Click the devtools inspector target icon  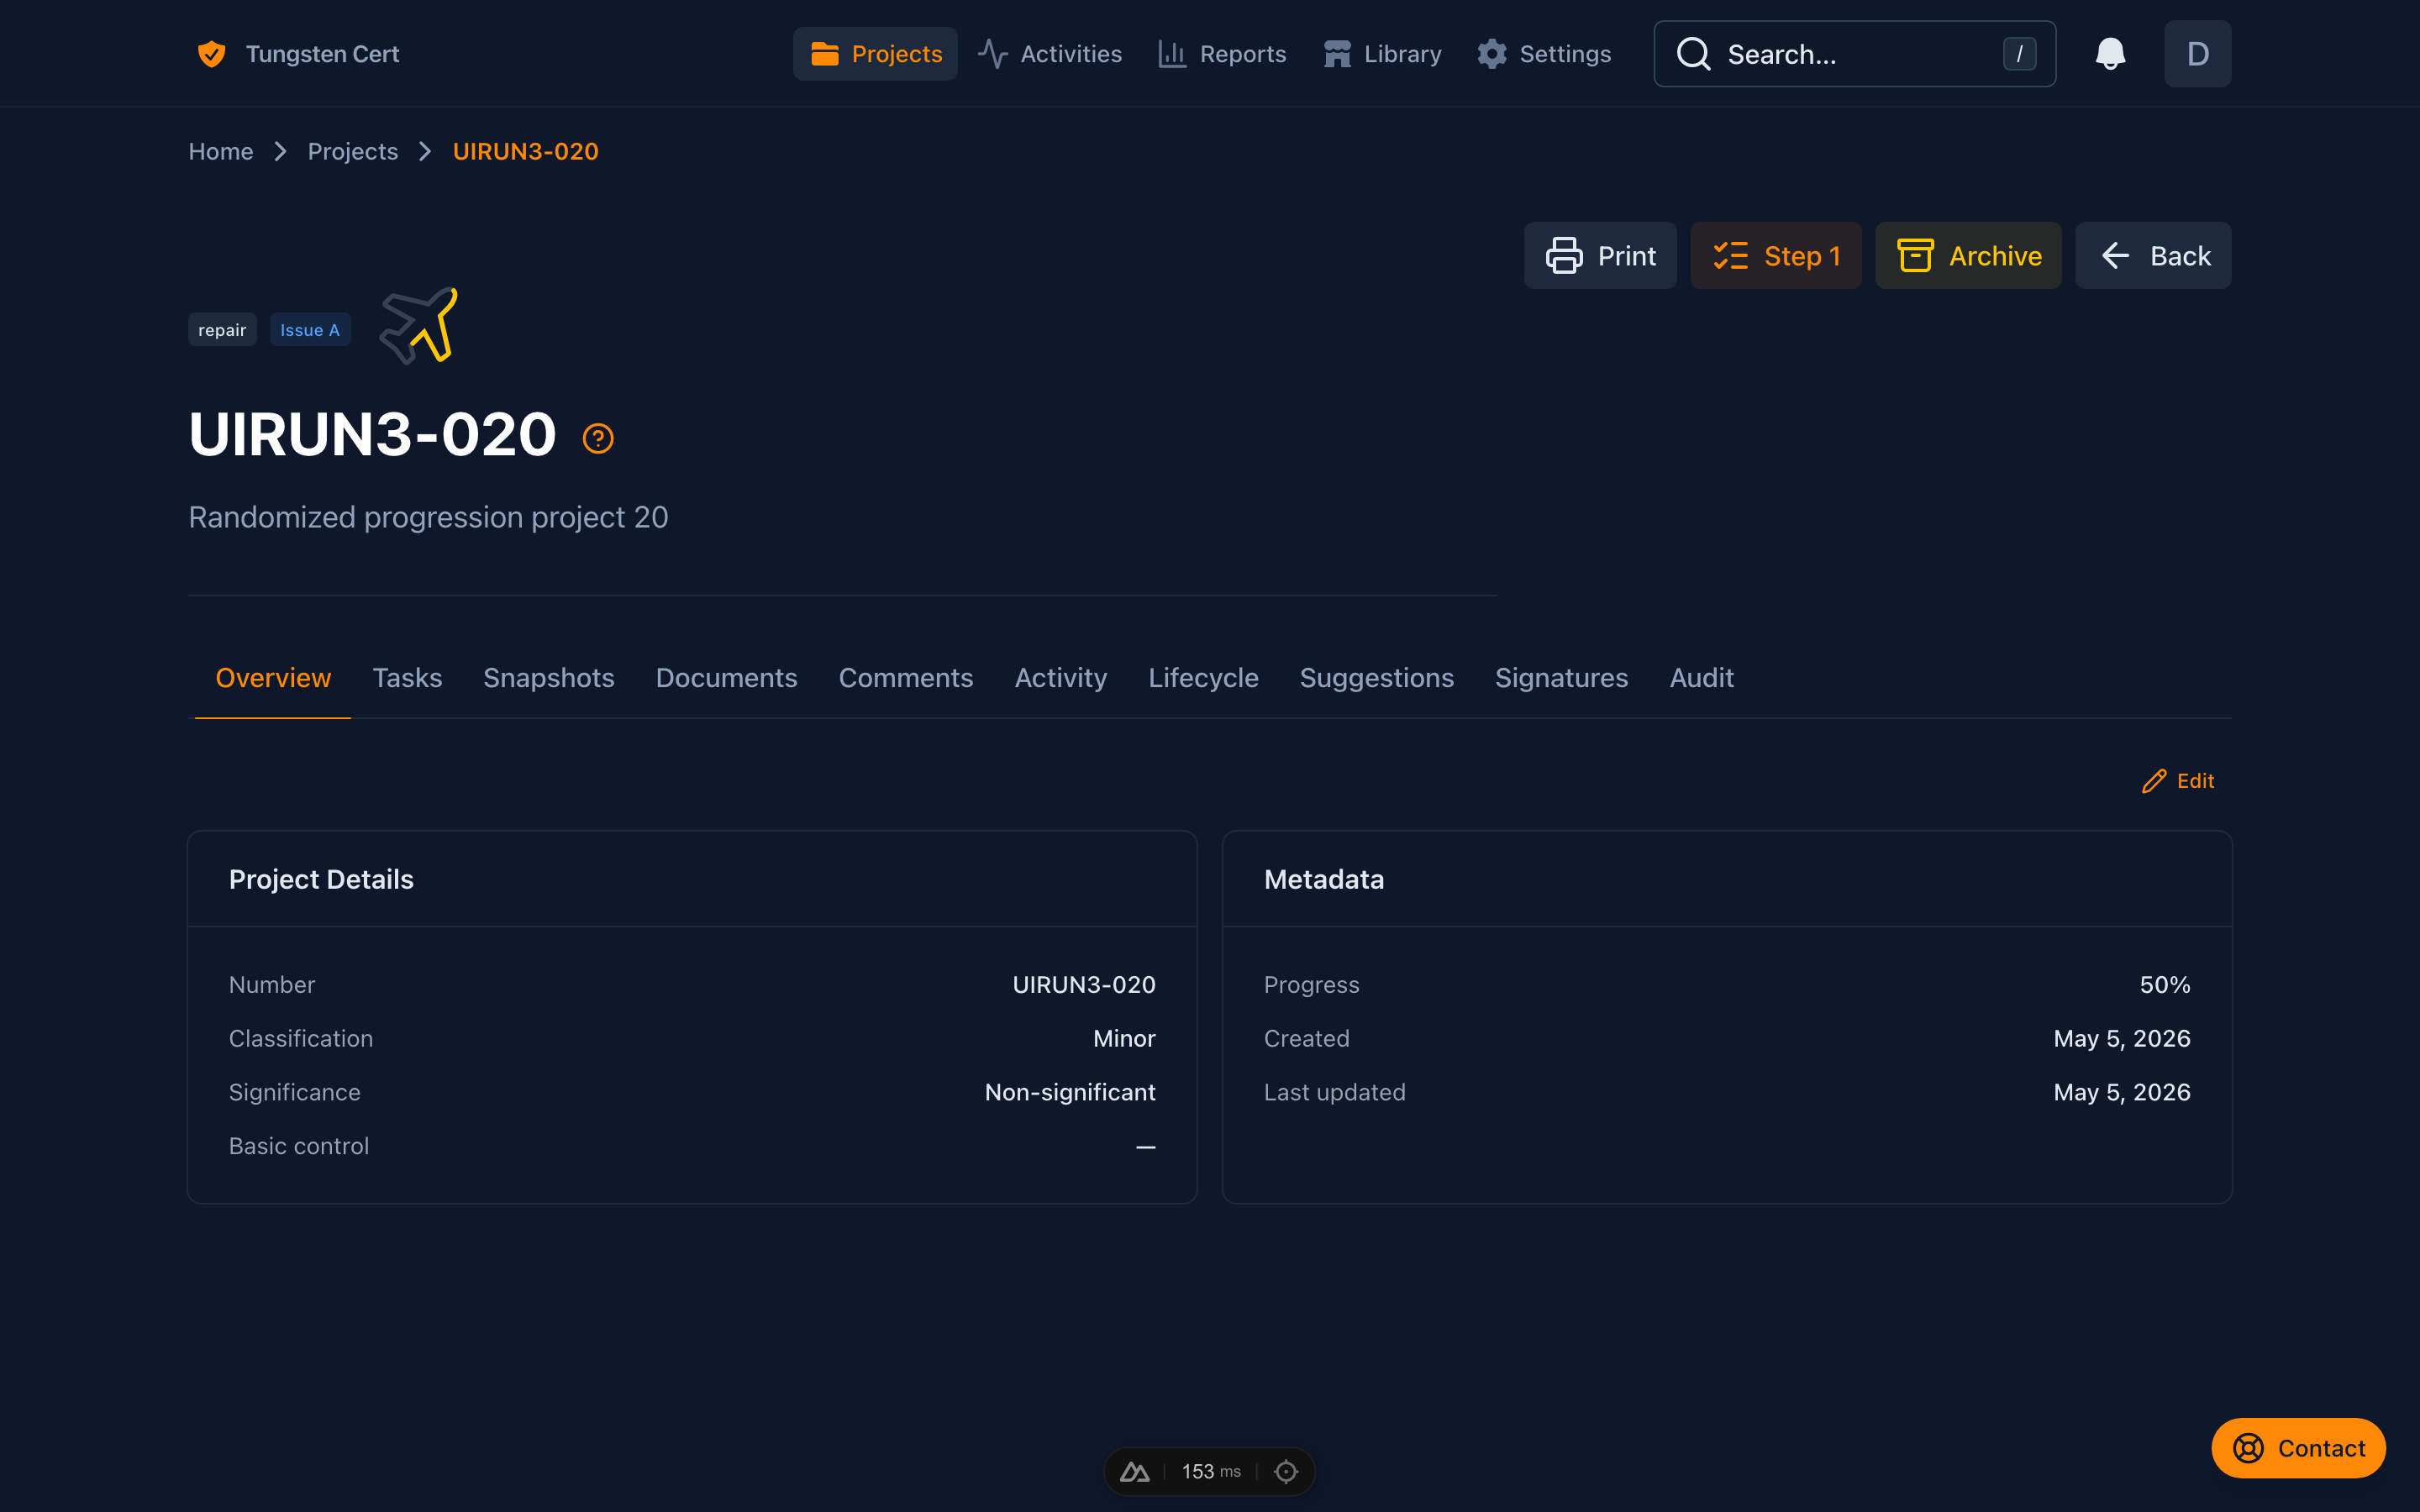(1286, 1472)
